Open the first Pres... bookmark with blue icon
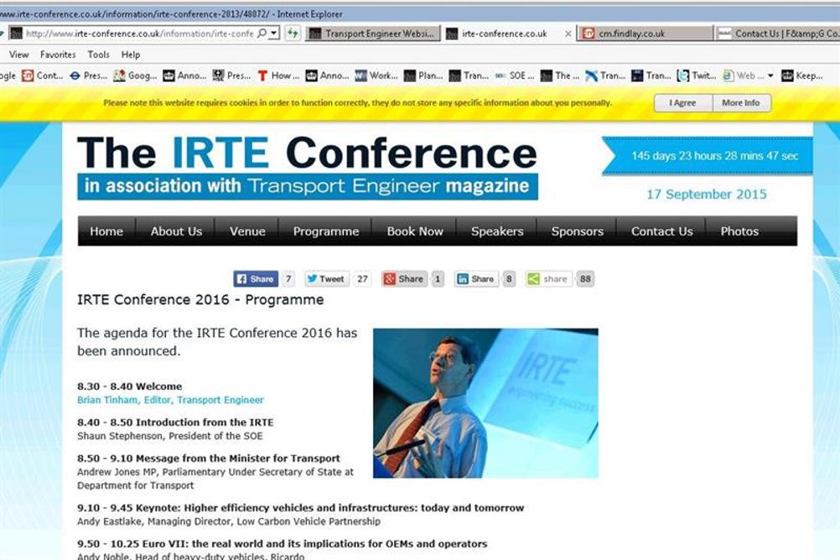840x560 pixels. pos(89,75)
